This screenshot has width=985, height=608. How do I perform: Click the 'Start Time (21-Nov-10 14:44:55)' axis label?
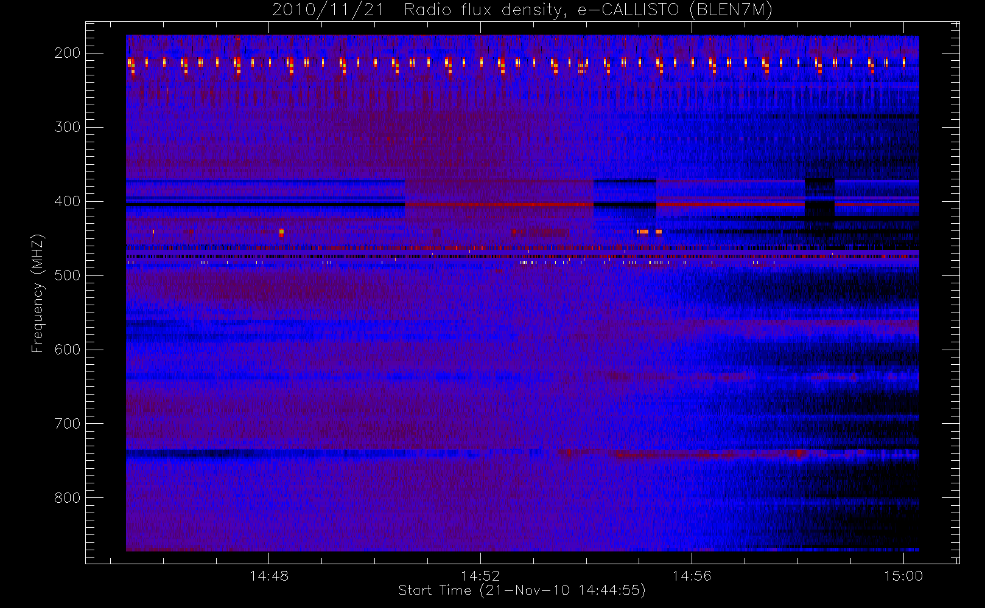pos(522,590)
